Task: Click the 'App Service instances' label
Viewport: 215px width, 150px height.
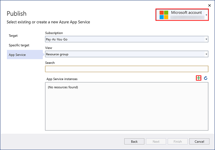Action: pos(62,79)
